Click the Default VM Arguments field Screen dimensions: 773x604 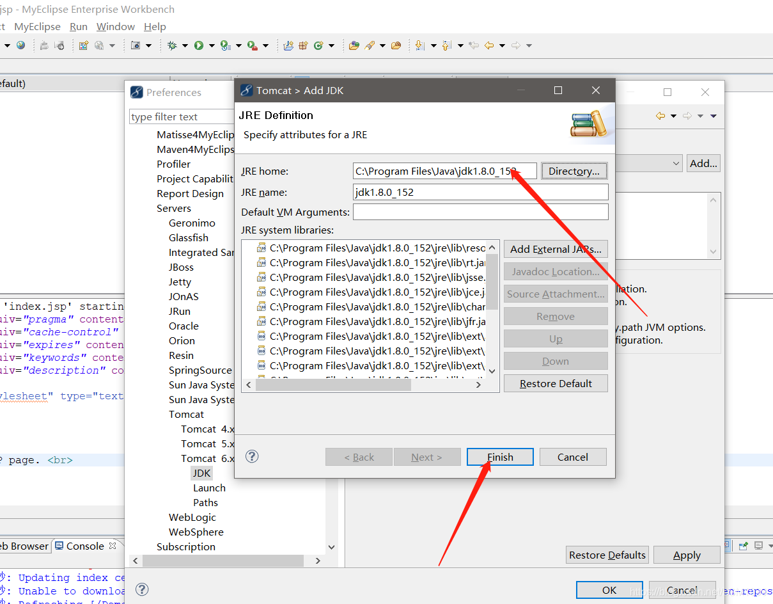(x=481, y=212)
